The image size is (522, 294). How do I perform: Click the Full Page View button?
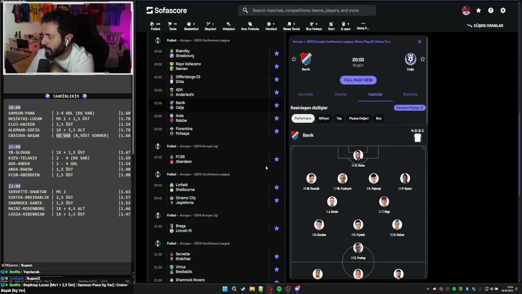pyautogui.click(x=358, y=80)
